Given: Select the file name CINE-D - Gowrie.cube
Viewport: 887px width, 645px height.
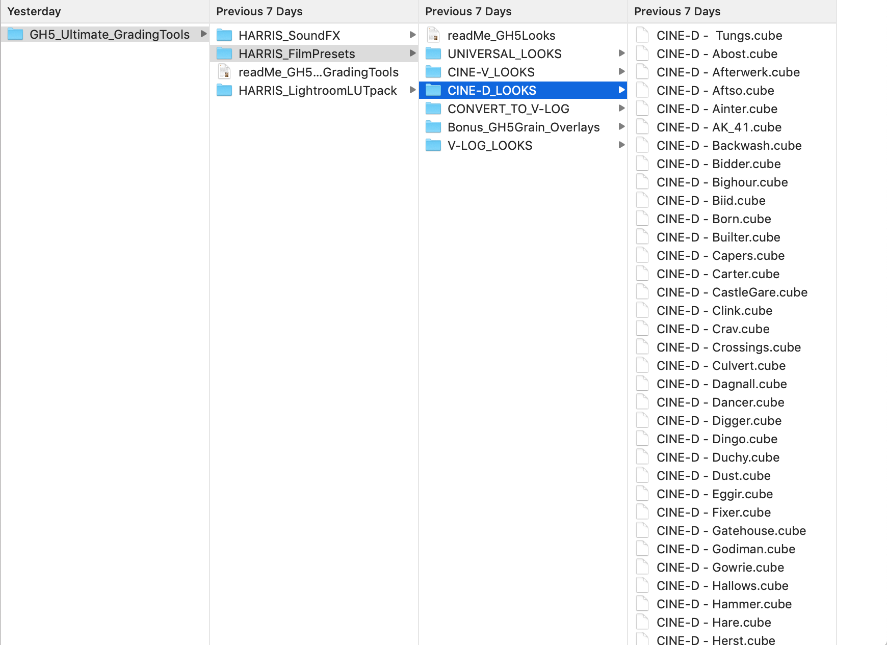Looking at the screenshot, I should pyautogui.click(x=720, y=568).
